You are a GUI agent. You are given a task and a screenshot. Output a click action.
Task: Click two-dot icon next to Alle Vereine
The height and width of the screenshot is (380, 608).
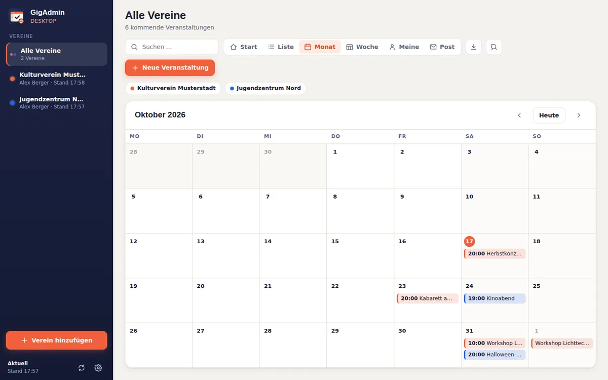pyautogui.click(x=13, y=54)
